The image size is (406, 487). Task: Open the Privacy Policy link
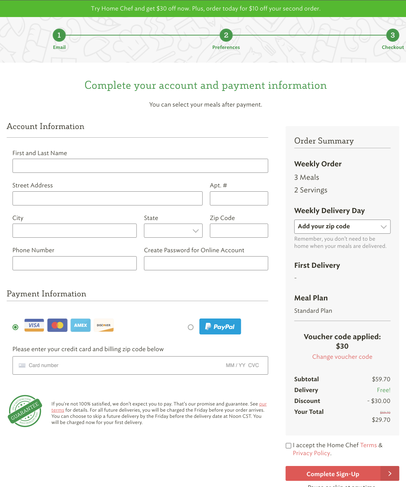[311, 453]
